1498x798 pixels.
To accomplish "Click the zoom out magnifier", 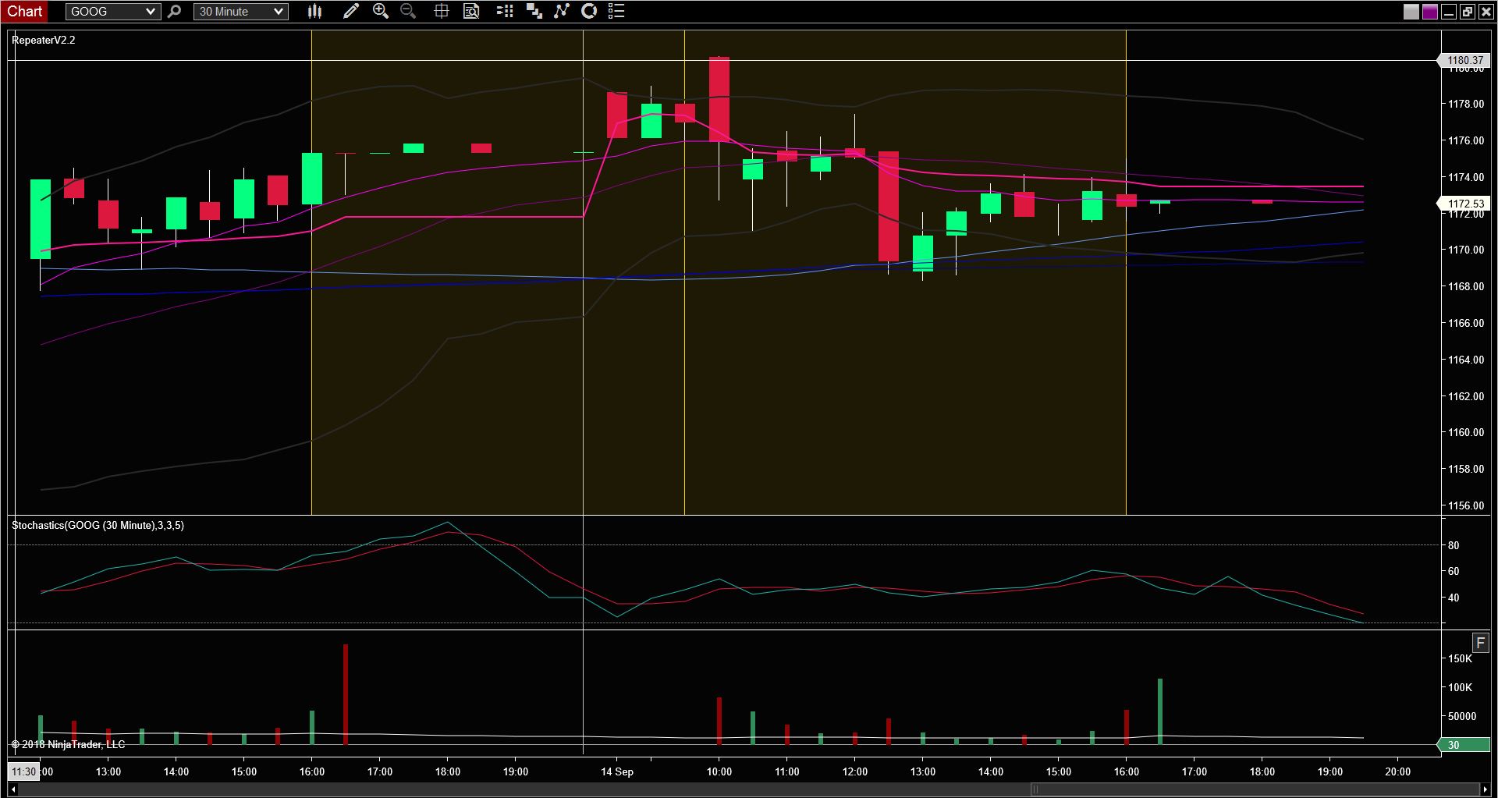I will coord(407,11).
